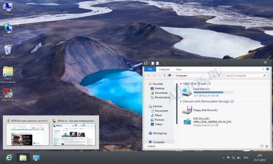Open Internet Explorer from the taskbar

[9, 158]
